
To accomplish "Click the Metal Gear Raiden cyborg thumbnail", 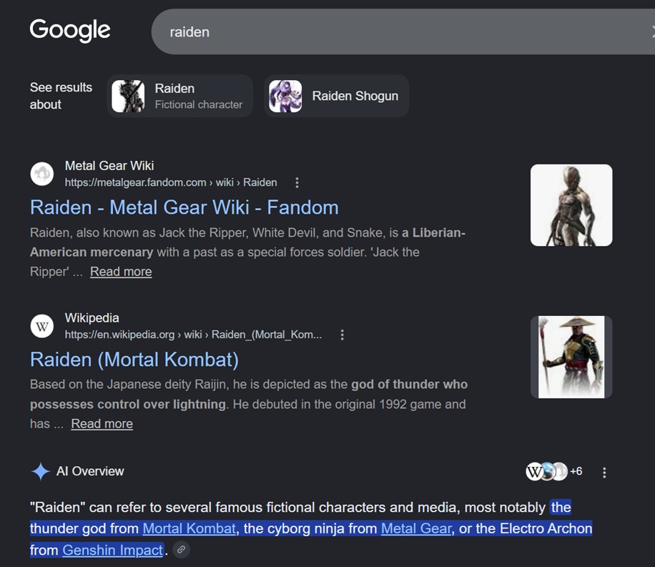I will tap(571, 205).
